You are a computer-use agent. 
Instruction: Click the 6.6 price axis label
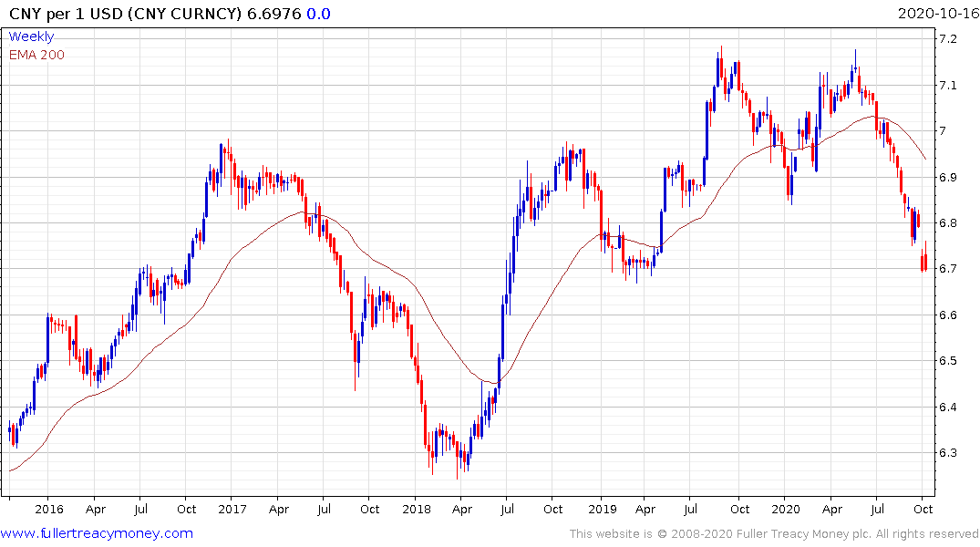tap(948, 315)
